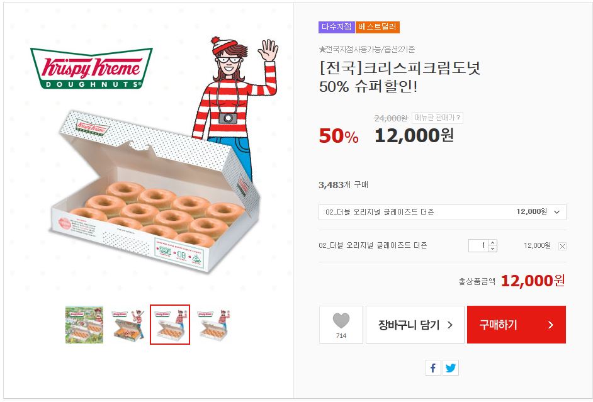Share the deal on Facebook
This screenshot has height=402, width=593.
432,369
